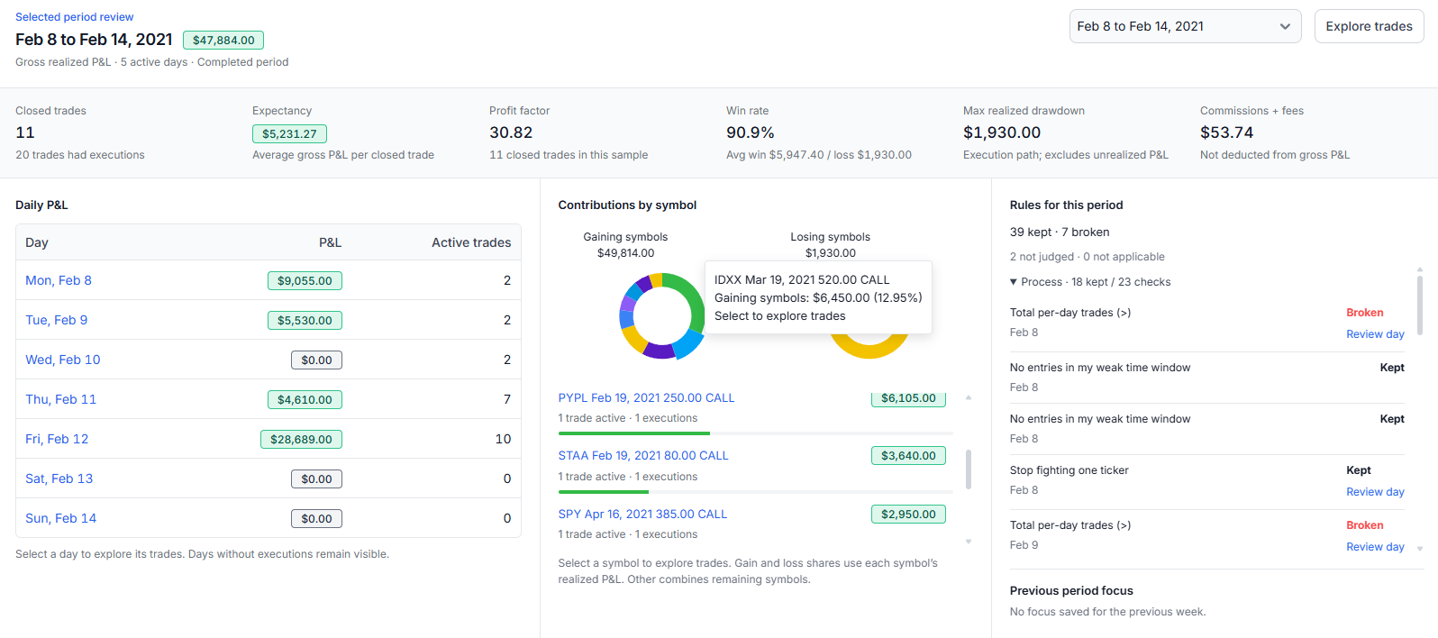Collapse the Process 18 kept / 23 checks section
The image size is (1438, 638).
click(x=1090, y=282)
